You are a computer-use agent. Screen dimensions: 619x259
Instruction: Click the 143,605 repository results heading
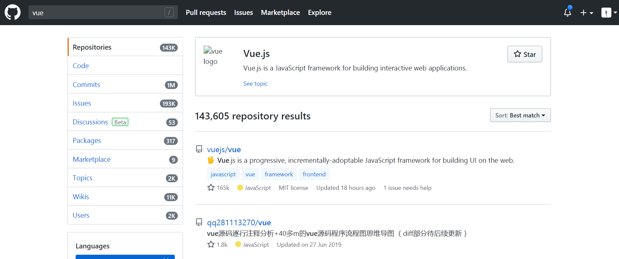253,116
